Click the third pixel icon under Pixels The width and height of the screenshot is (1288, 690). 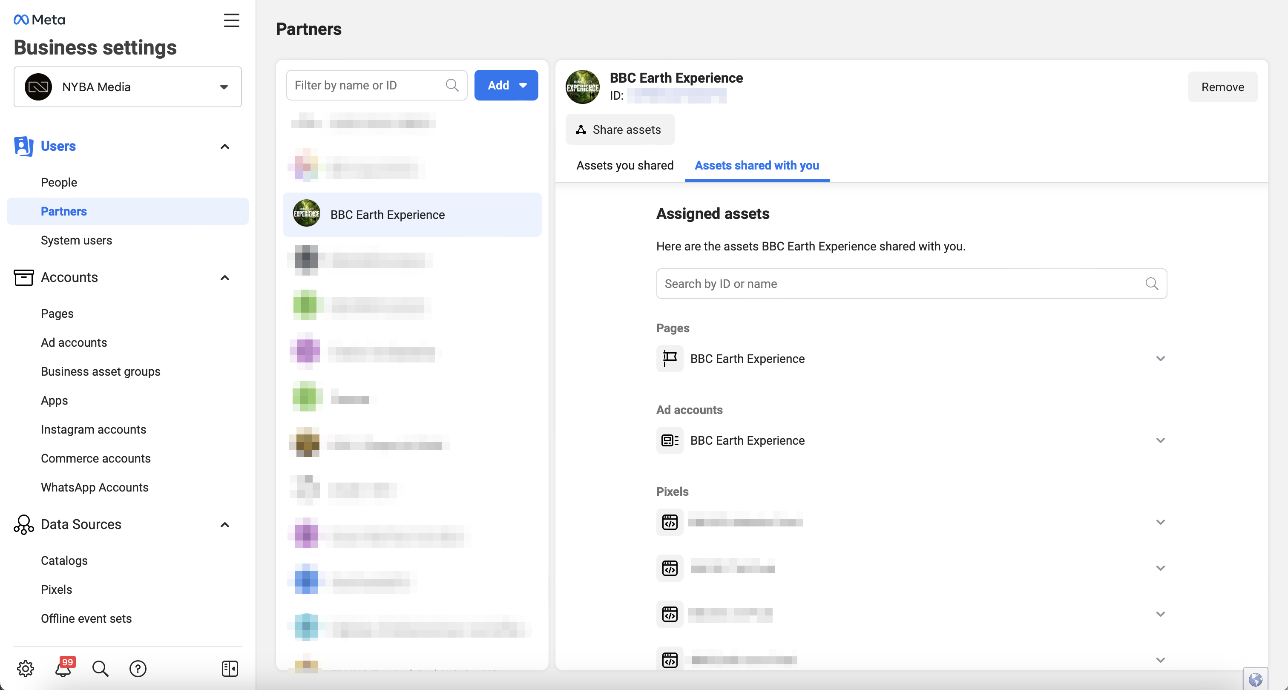tap(670, 614)
